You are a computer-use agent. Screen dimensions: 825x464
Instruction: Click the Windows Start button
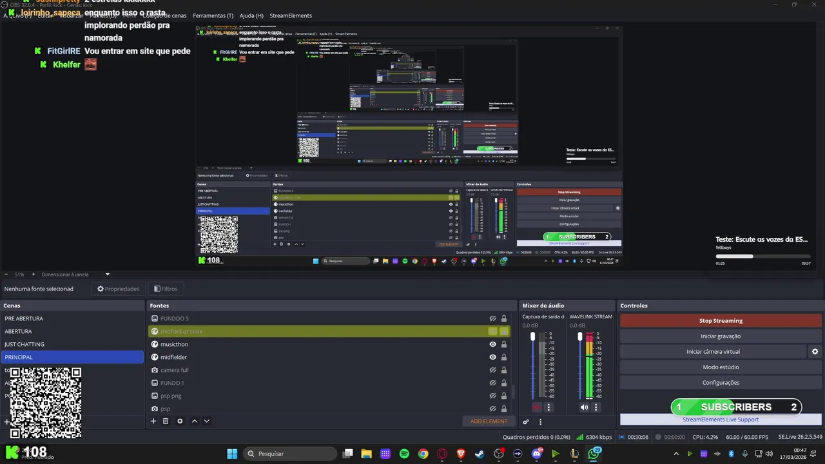click(232, 454)
